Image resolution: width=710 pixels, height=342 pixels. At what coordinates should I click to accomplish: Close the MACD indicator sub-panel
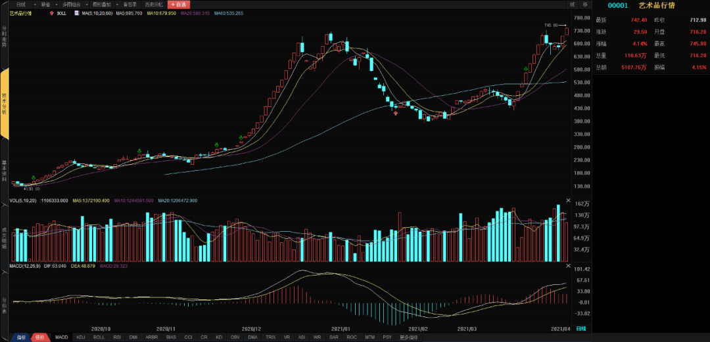click(568, 265)
